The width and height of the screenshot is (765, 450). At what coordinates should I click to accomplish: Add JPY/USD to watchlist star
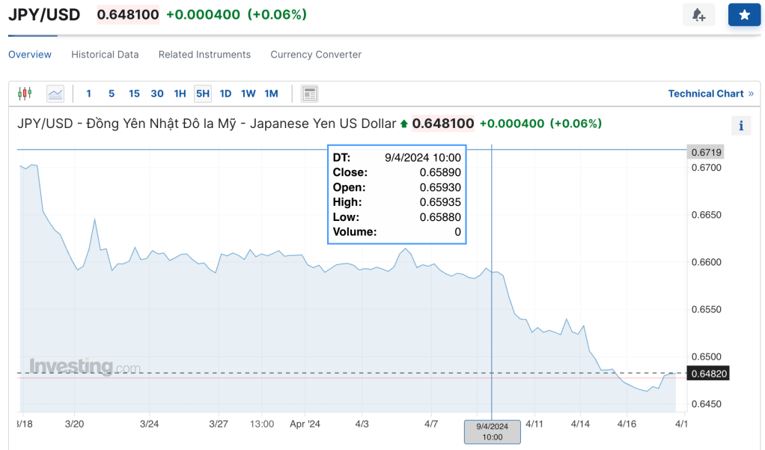coord(744,15)
